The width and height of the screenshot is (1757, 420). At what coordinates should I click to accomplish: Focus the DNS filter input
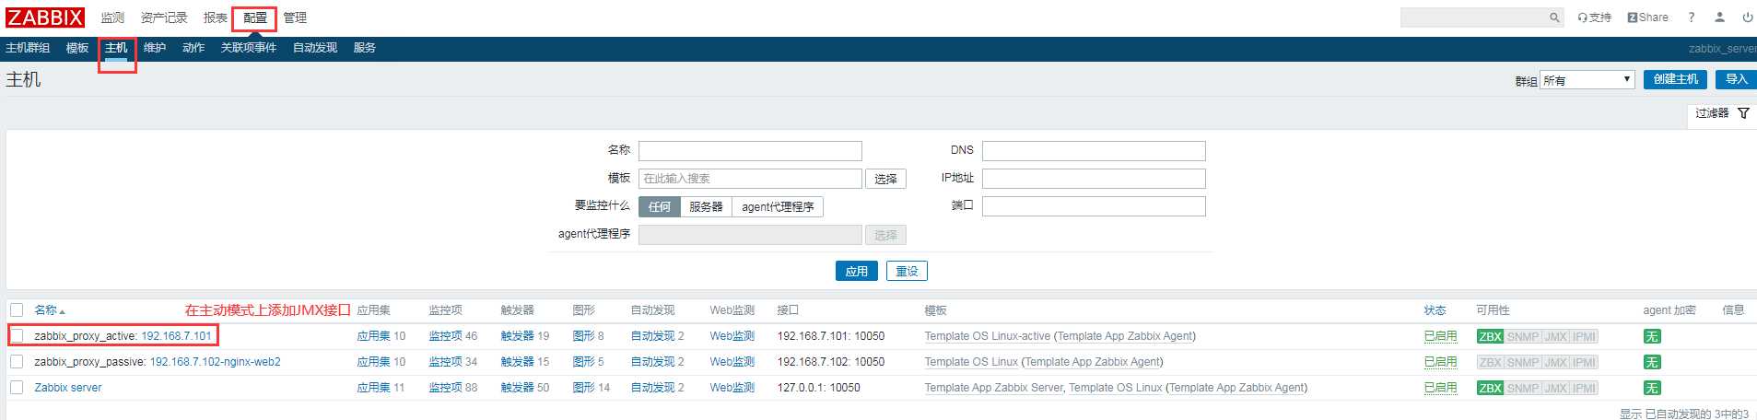pyautogui.click(x=1094, y=151)
